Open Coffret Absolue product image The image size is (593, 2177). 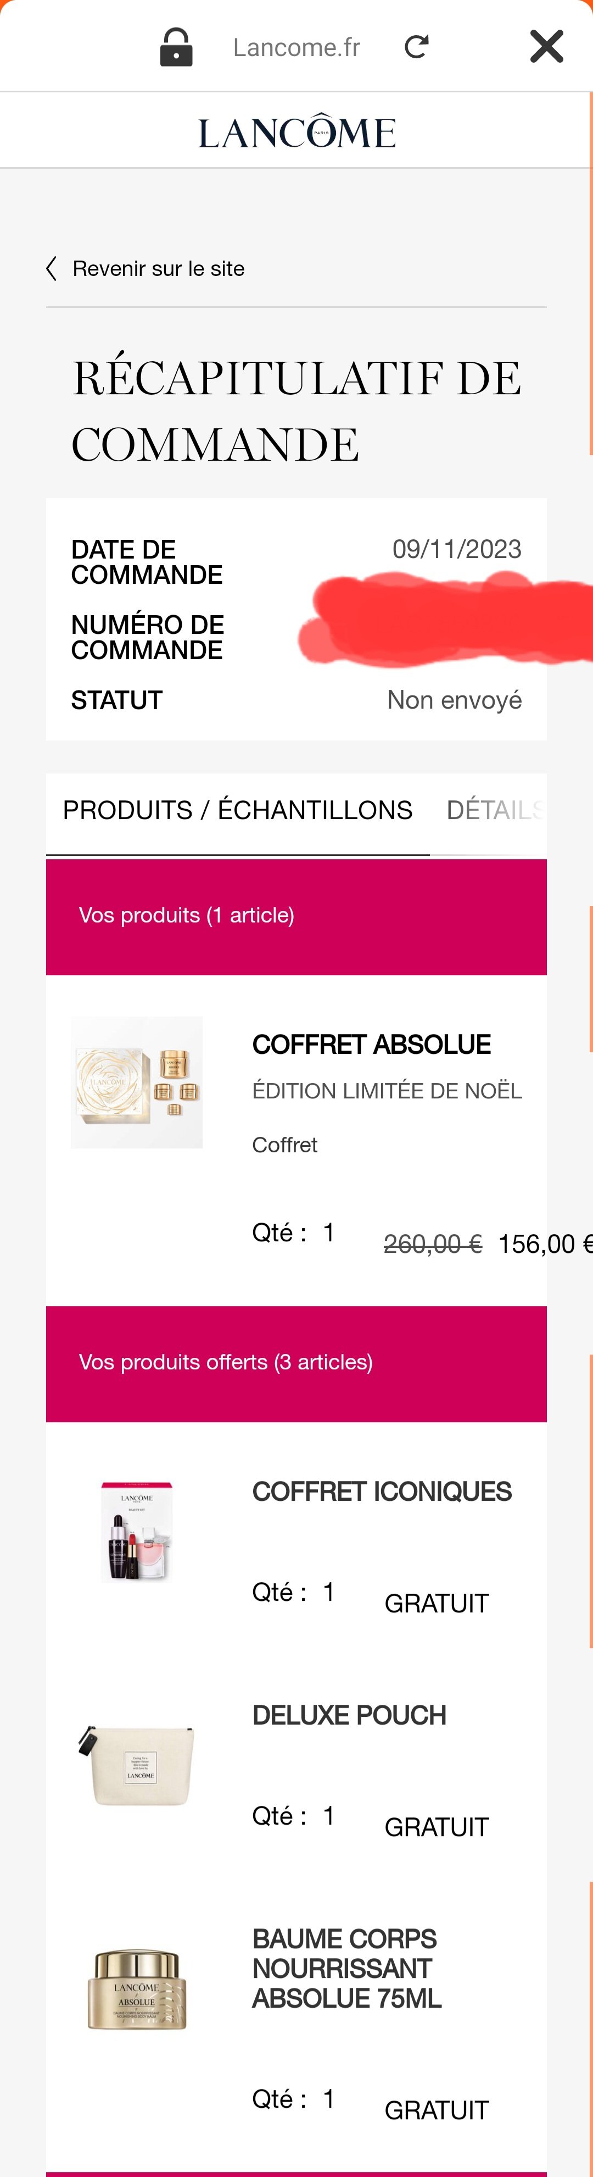(x=137, y=1082)
